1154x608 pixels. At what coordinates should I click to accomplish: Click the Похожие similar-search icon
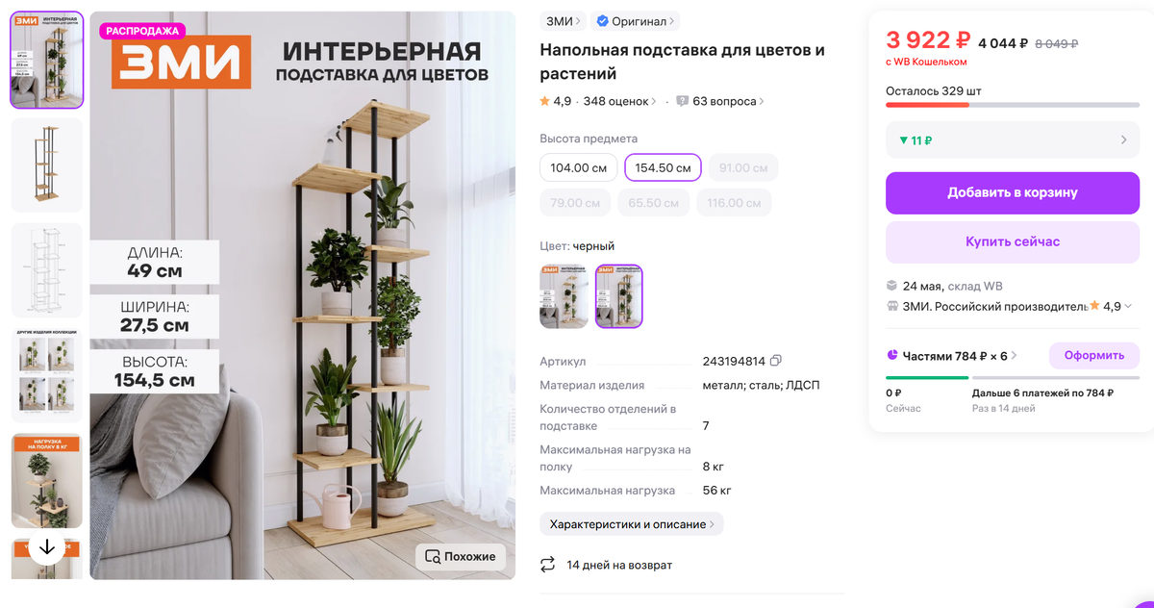[433, 556]
